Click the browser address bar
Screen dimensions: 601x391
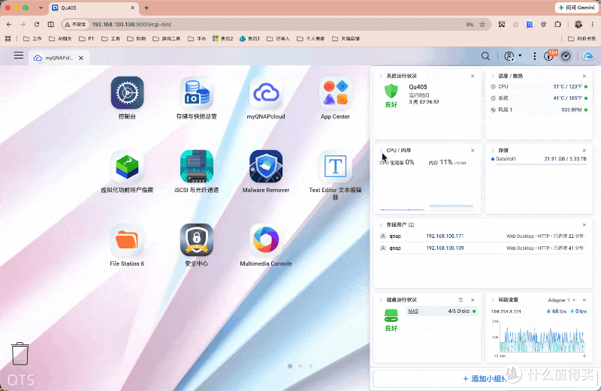point(276,24)
